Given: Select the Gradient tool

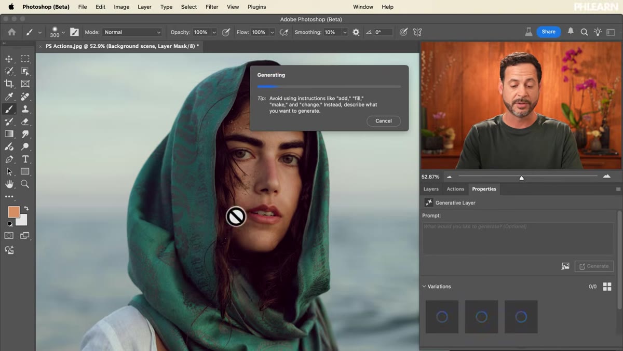Looking at the screenshot, I should click(x=9, y=134).
